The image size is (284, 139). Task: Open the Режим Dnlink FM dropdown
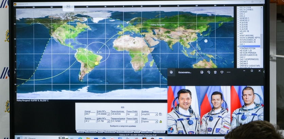[x=137, y=115]
